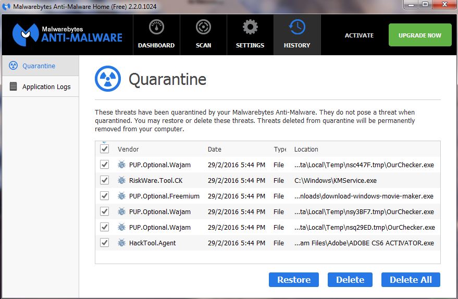This screenshot has width=458, height=299.
Task: Click the bug icon next to PUP.Optional.Freemium
Action: (x=121, y=196)
